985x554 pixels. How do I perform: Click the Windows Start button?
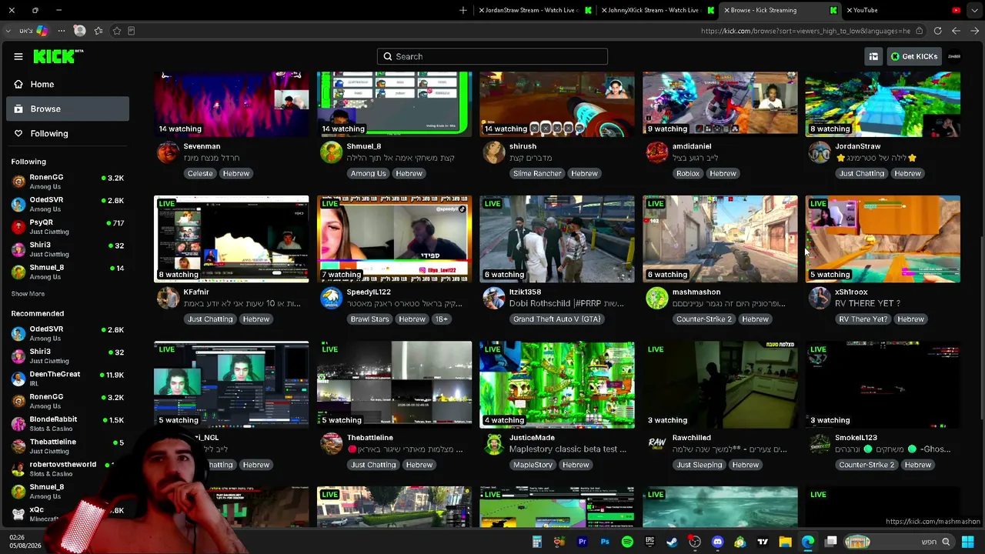[968, 542]
